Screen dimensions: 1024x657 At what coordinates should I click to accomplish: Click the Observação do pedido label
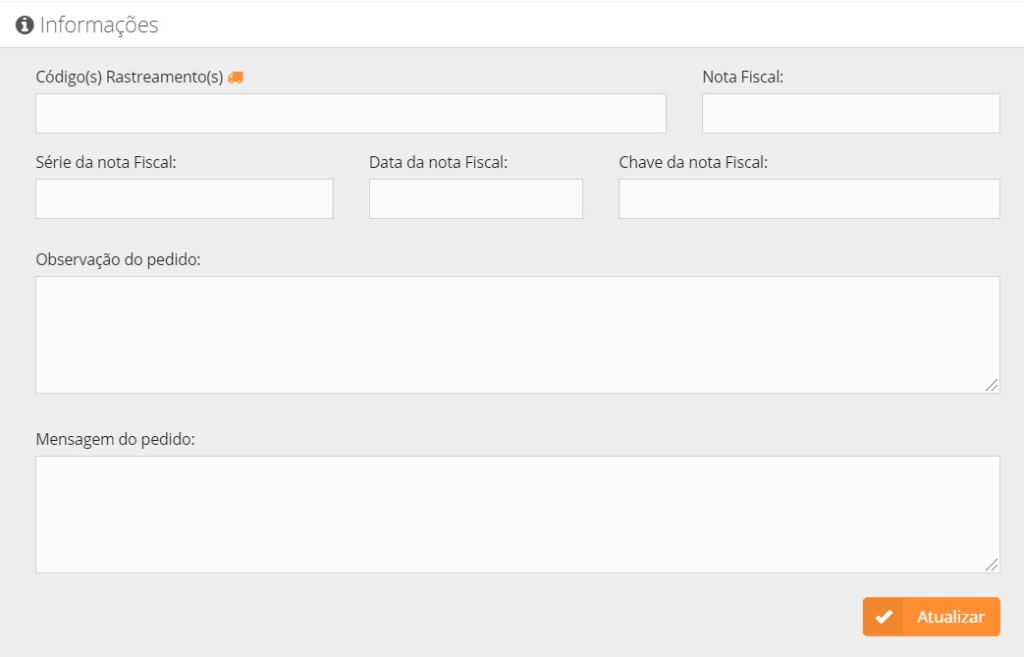tap(118, 259)
